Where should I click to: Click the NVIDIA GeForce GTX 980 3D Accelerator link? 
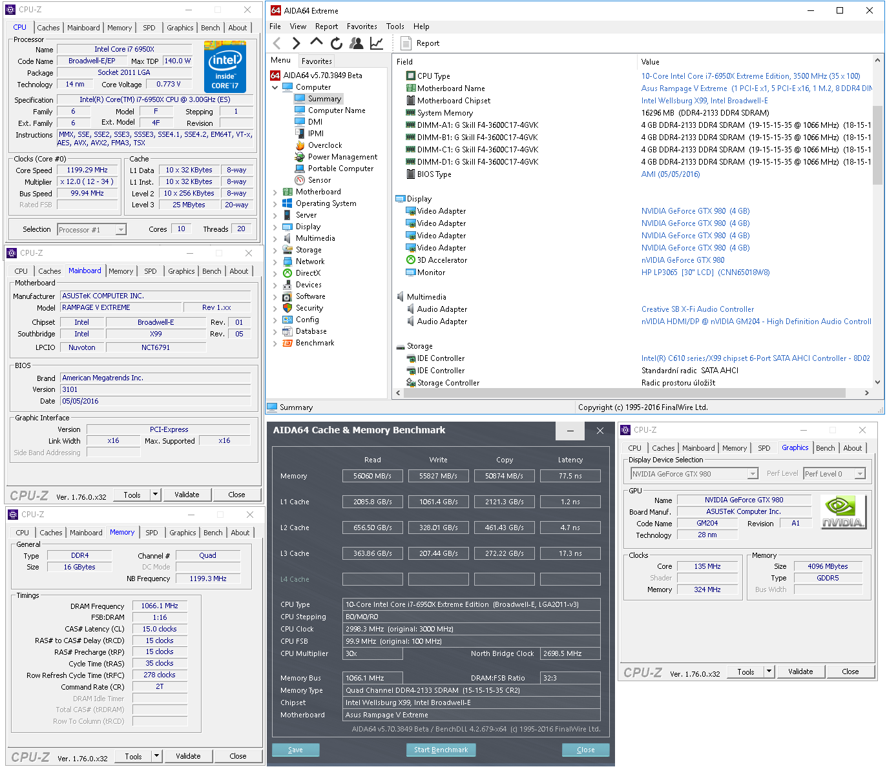683,260
